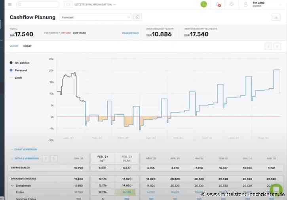Collapse the Chart verbergen section
The width and height of the screenshot is (287, 200).
click(24, 149)
